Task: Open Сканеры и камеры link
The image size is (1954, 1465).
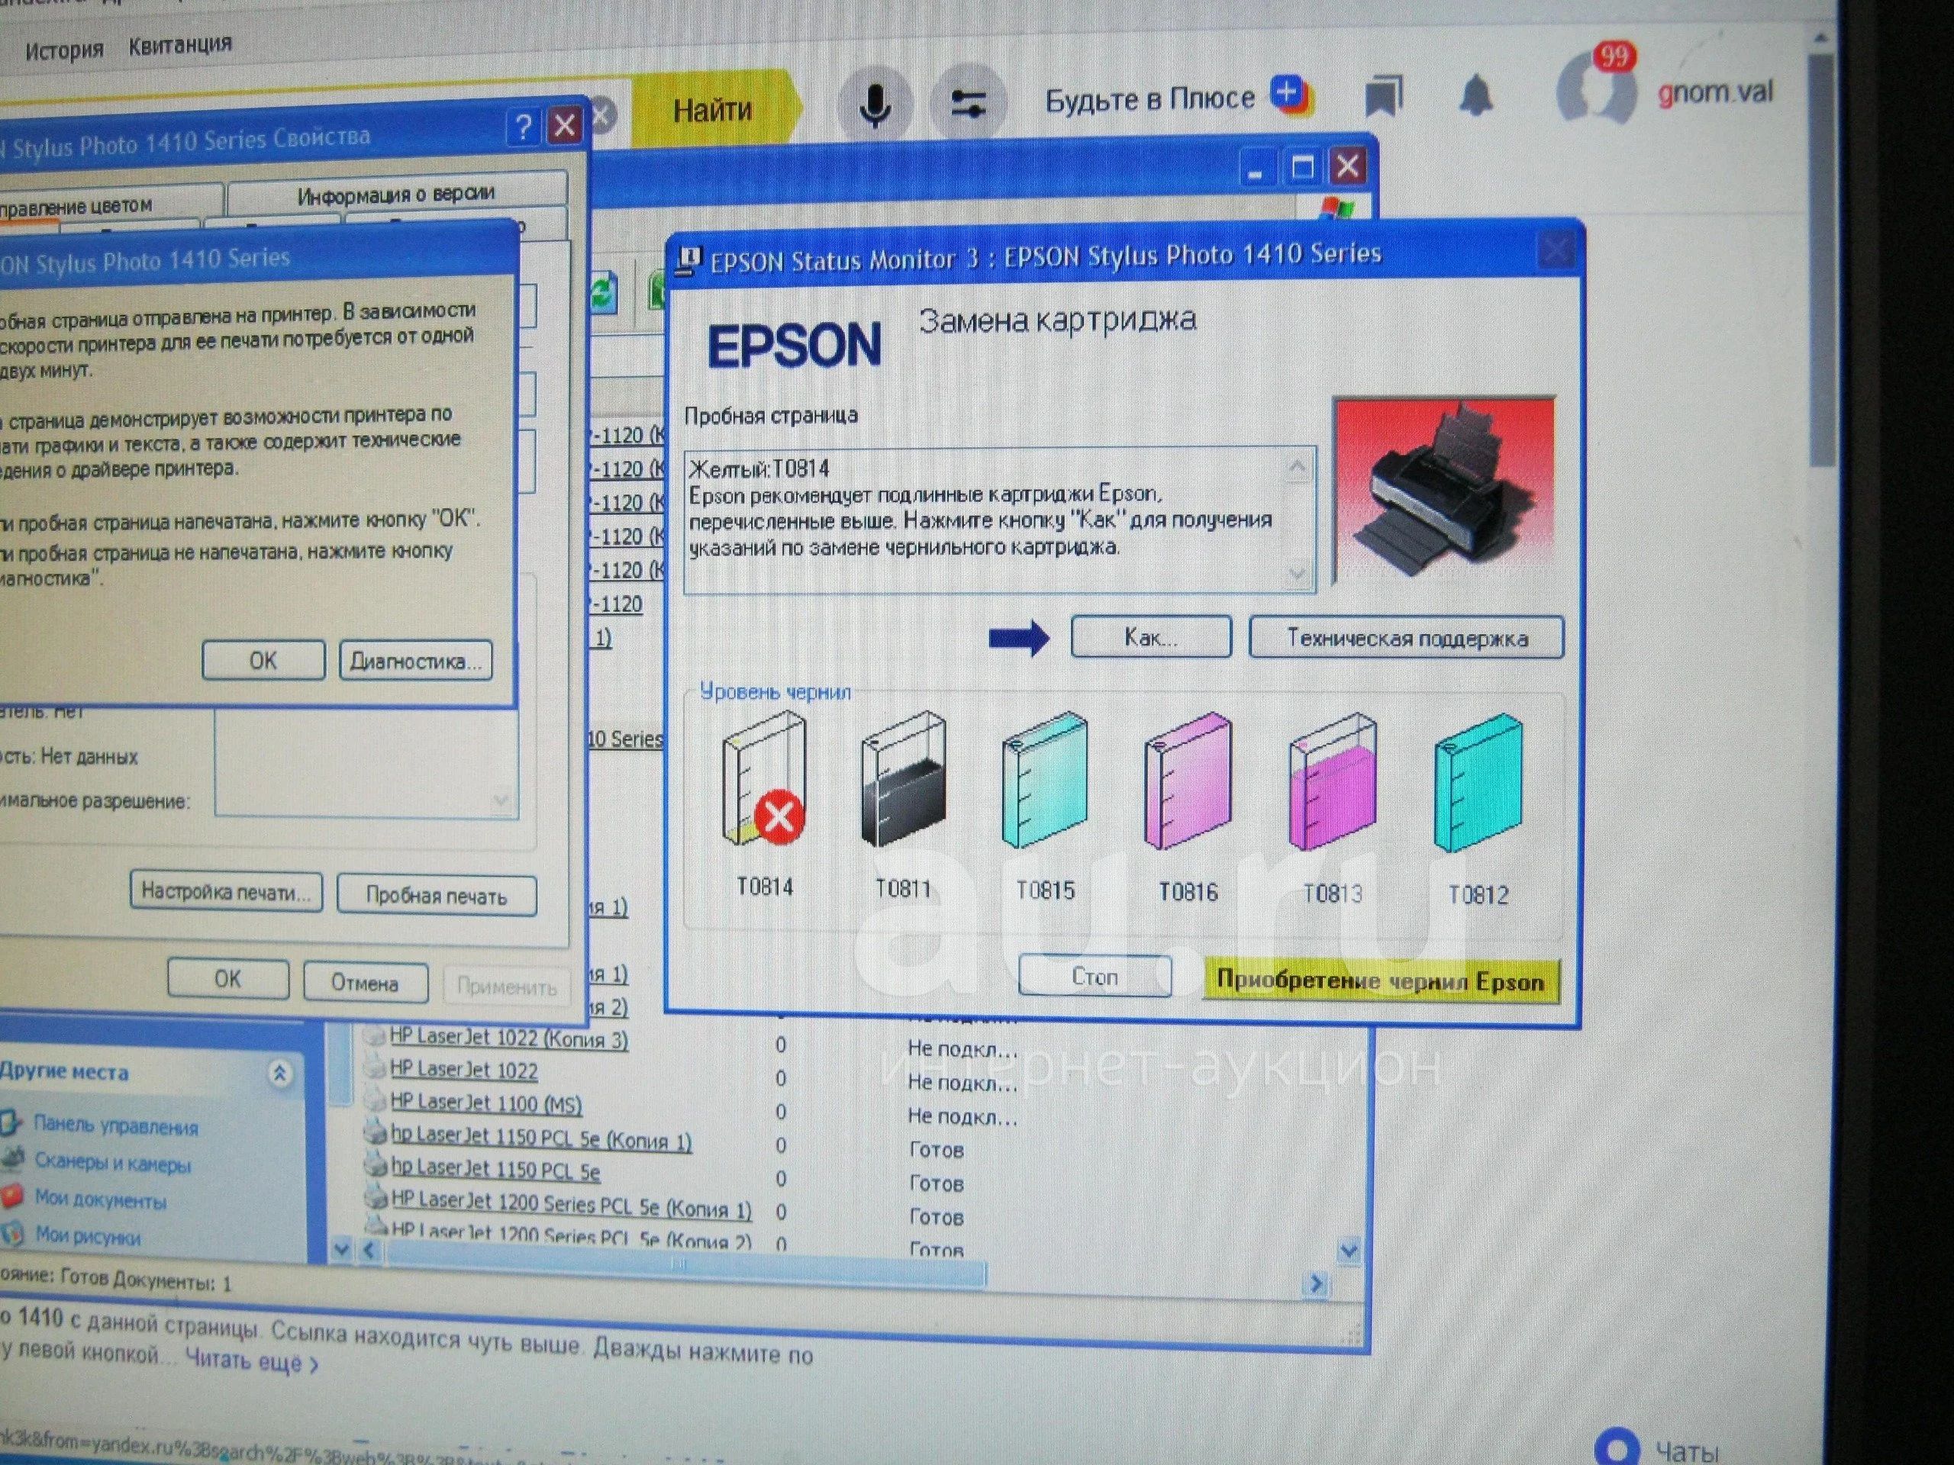Action: (x=111, y=1163)
